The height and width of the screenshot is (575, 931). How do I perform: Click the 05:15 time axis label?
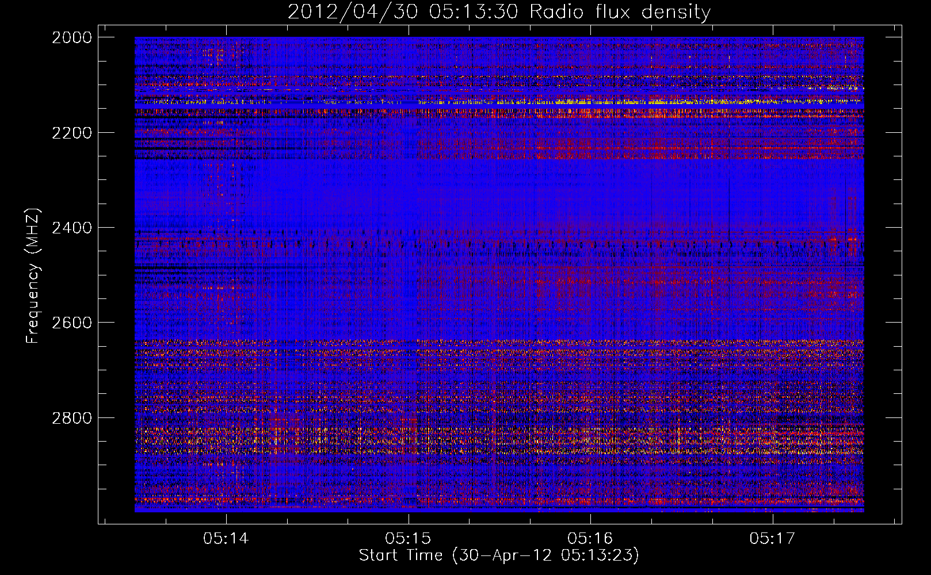(x=408, y=538)
